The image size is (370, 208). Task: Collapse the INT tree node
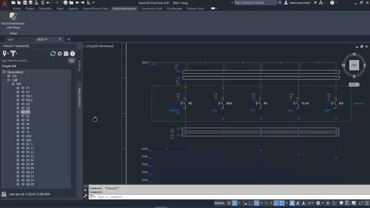13,84
